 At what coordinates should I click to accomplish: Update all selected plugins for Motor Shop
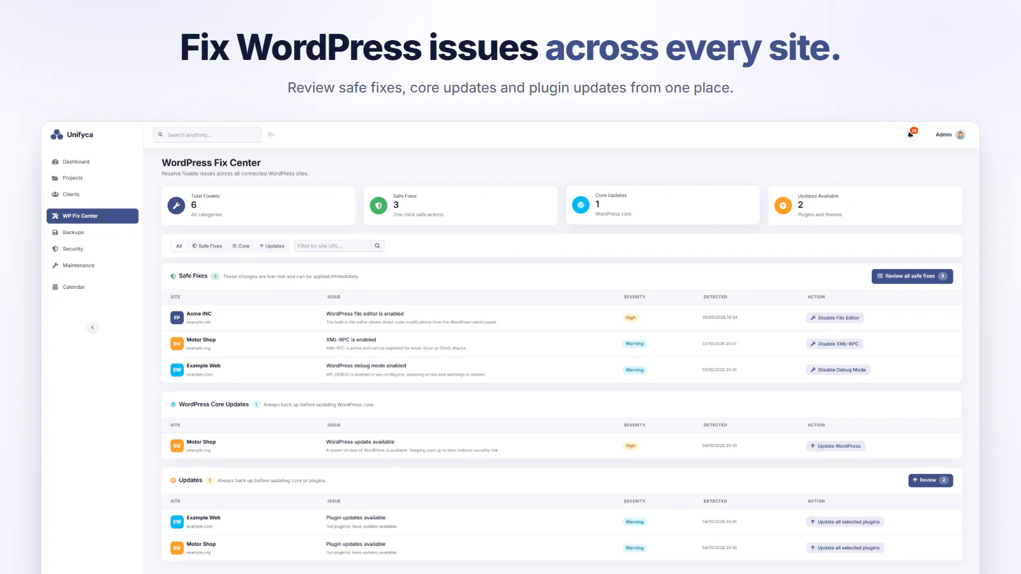click(x=845, y=548)
